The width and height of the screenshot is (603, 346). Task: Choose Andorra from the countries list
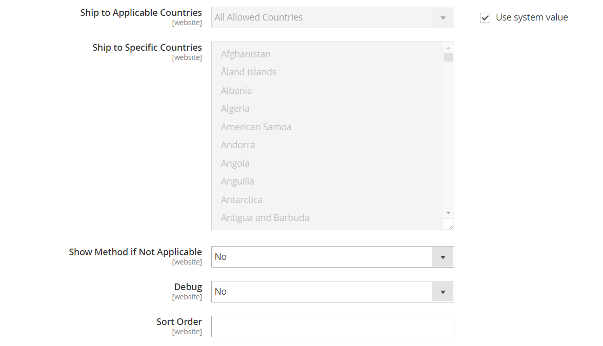pyautogui.click(x=238, y=145)
